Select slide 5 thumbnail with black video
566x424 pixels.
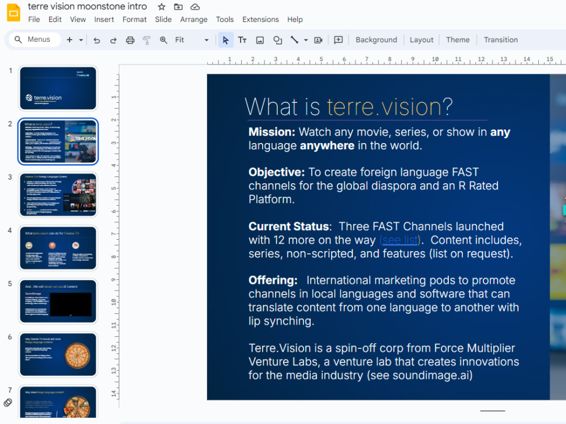click(58, 301)
